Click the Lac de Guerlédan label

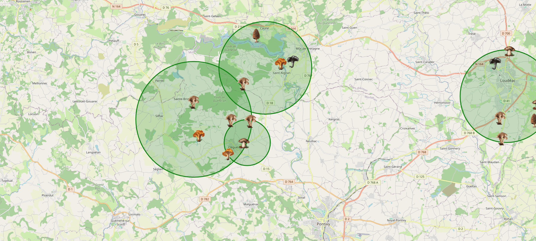pos(258,45)
